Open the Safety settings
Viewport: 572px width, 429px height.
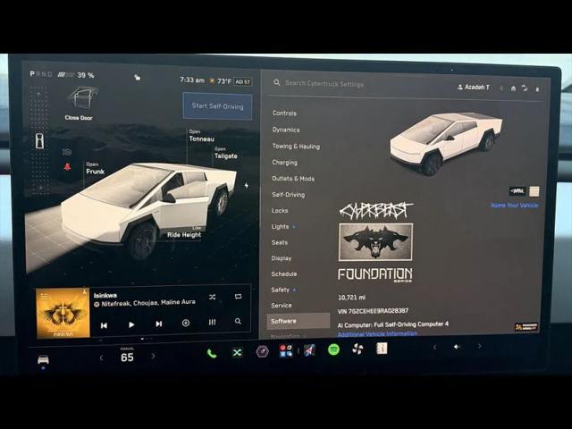click(x=280, y=290)
